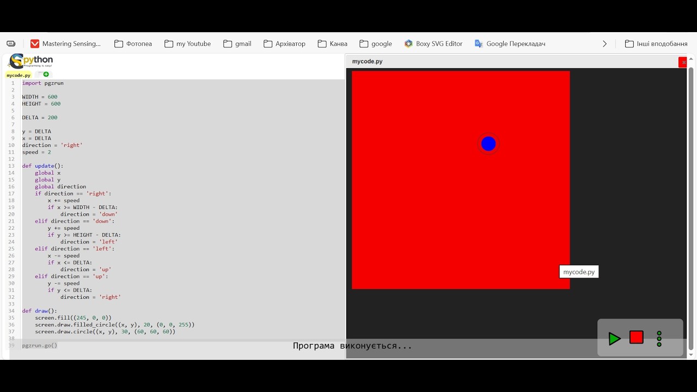This screenshot has height=392, width=697.
Task: Click the mycode.py output window title
Action: (368, 62)
